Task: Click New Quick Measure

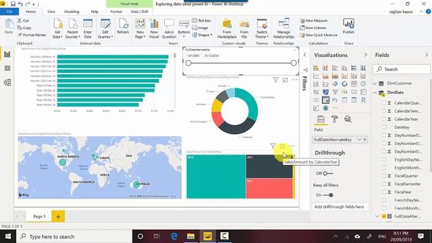Action: coord(319,35)
